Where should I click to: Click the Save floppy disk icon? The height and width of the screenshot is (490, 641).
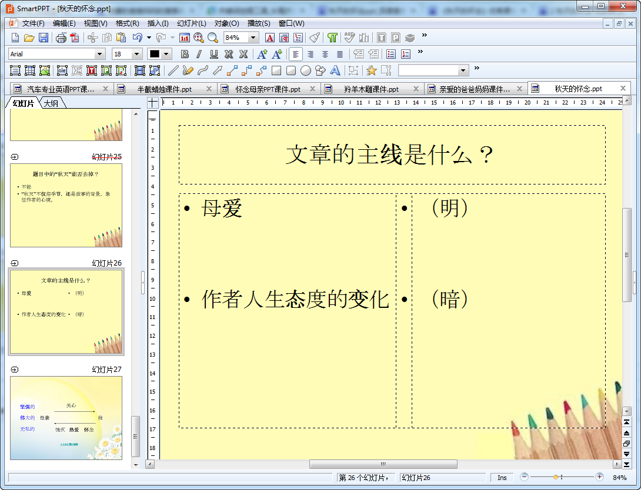click(44, 38)
